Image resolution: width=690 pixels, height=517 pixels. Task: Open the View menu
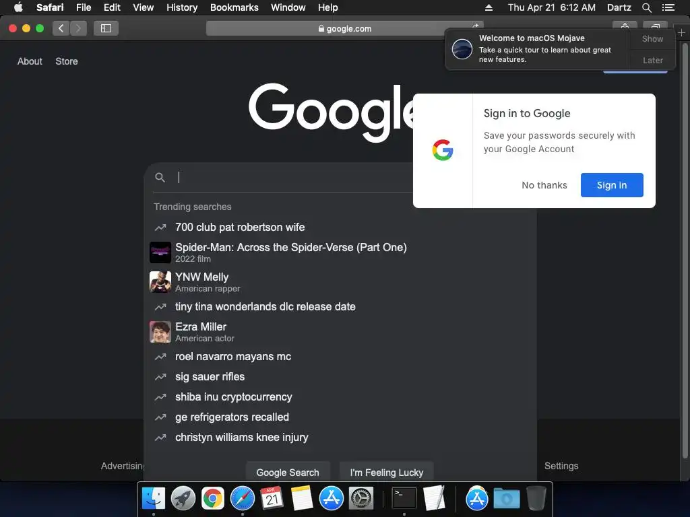click(x=144, y=7)
